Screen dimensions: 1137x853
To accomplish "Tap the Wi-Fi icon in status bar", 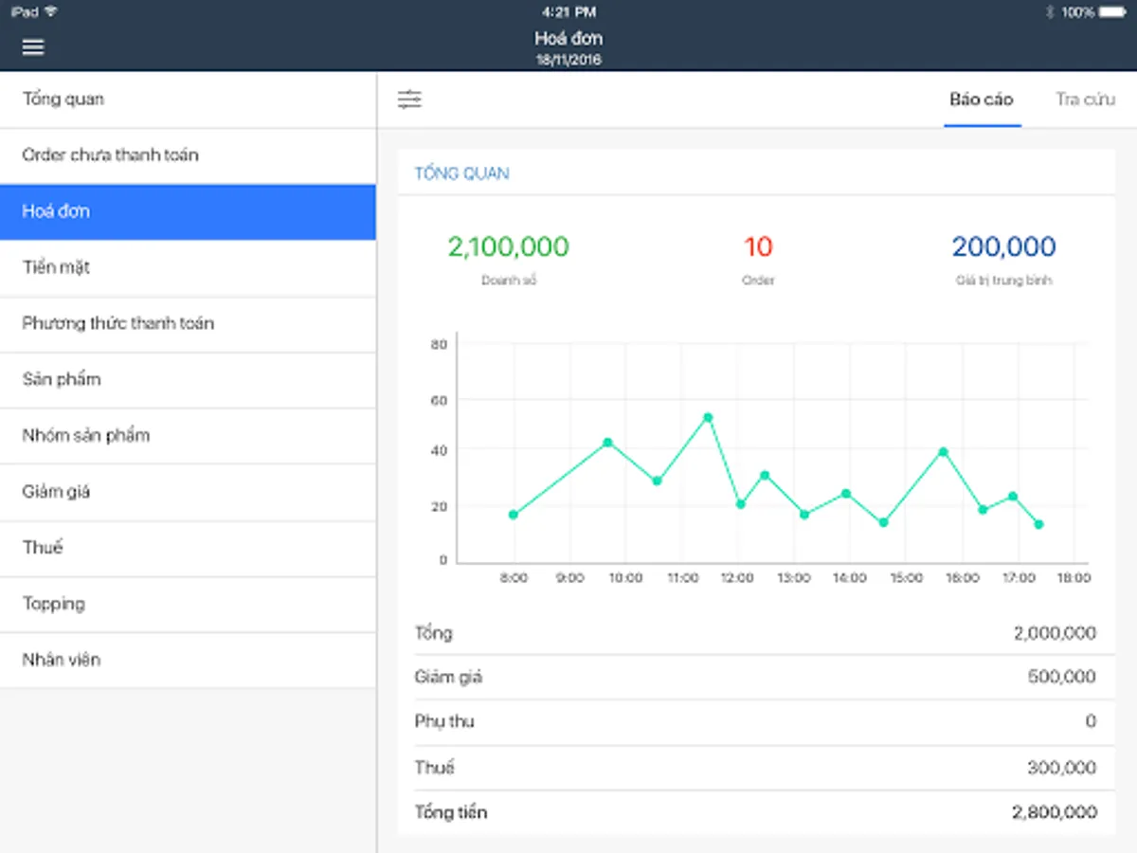I will [51, 12].
